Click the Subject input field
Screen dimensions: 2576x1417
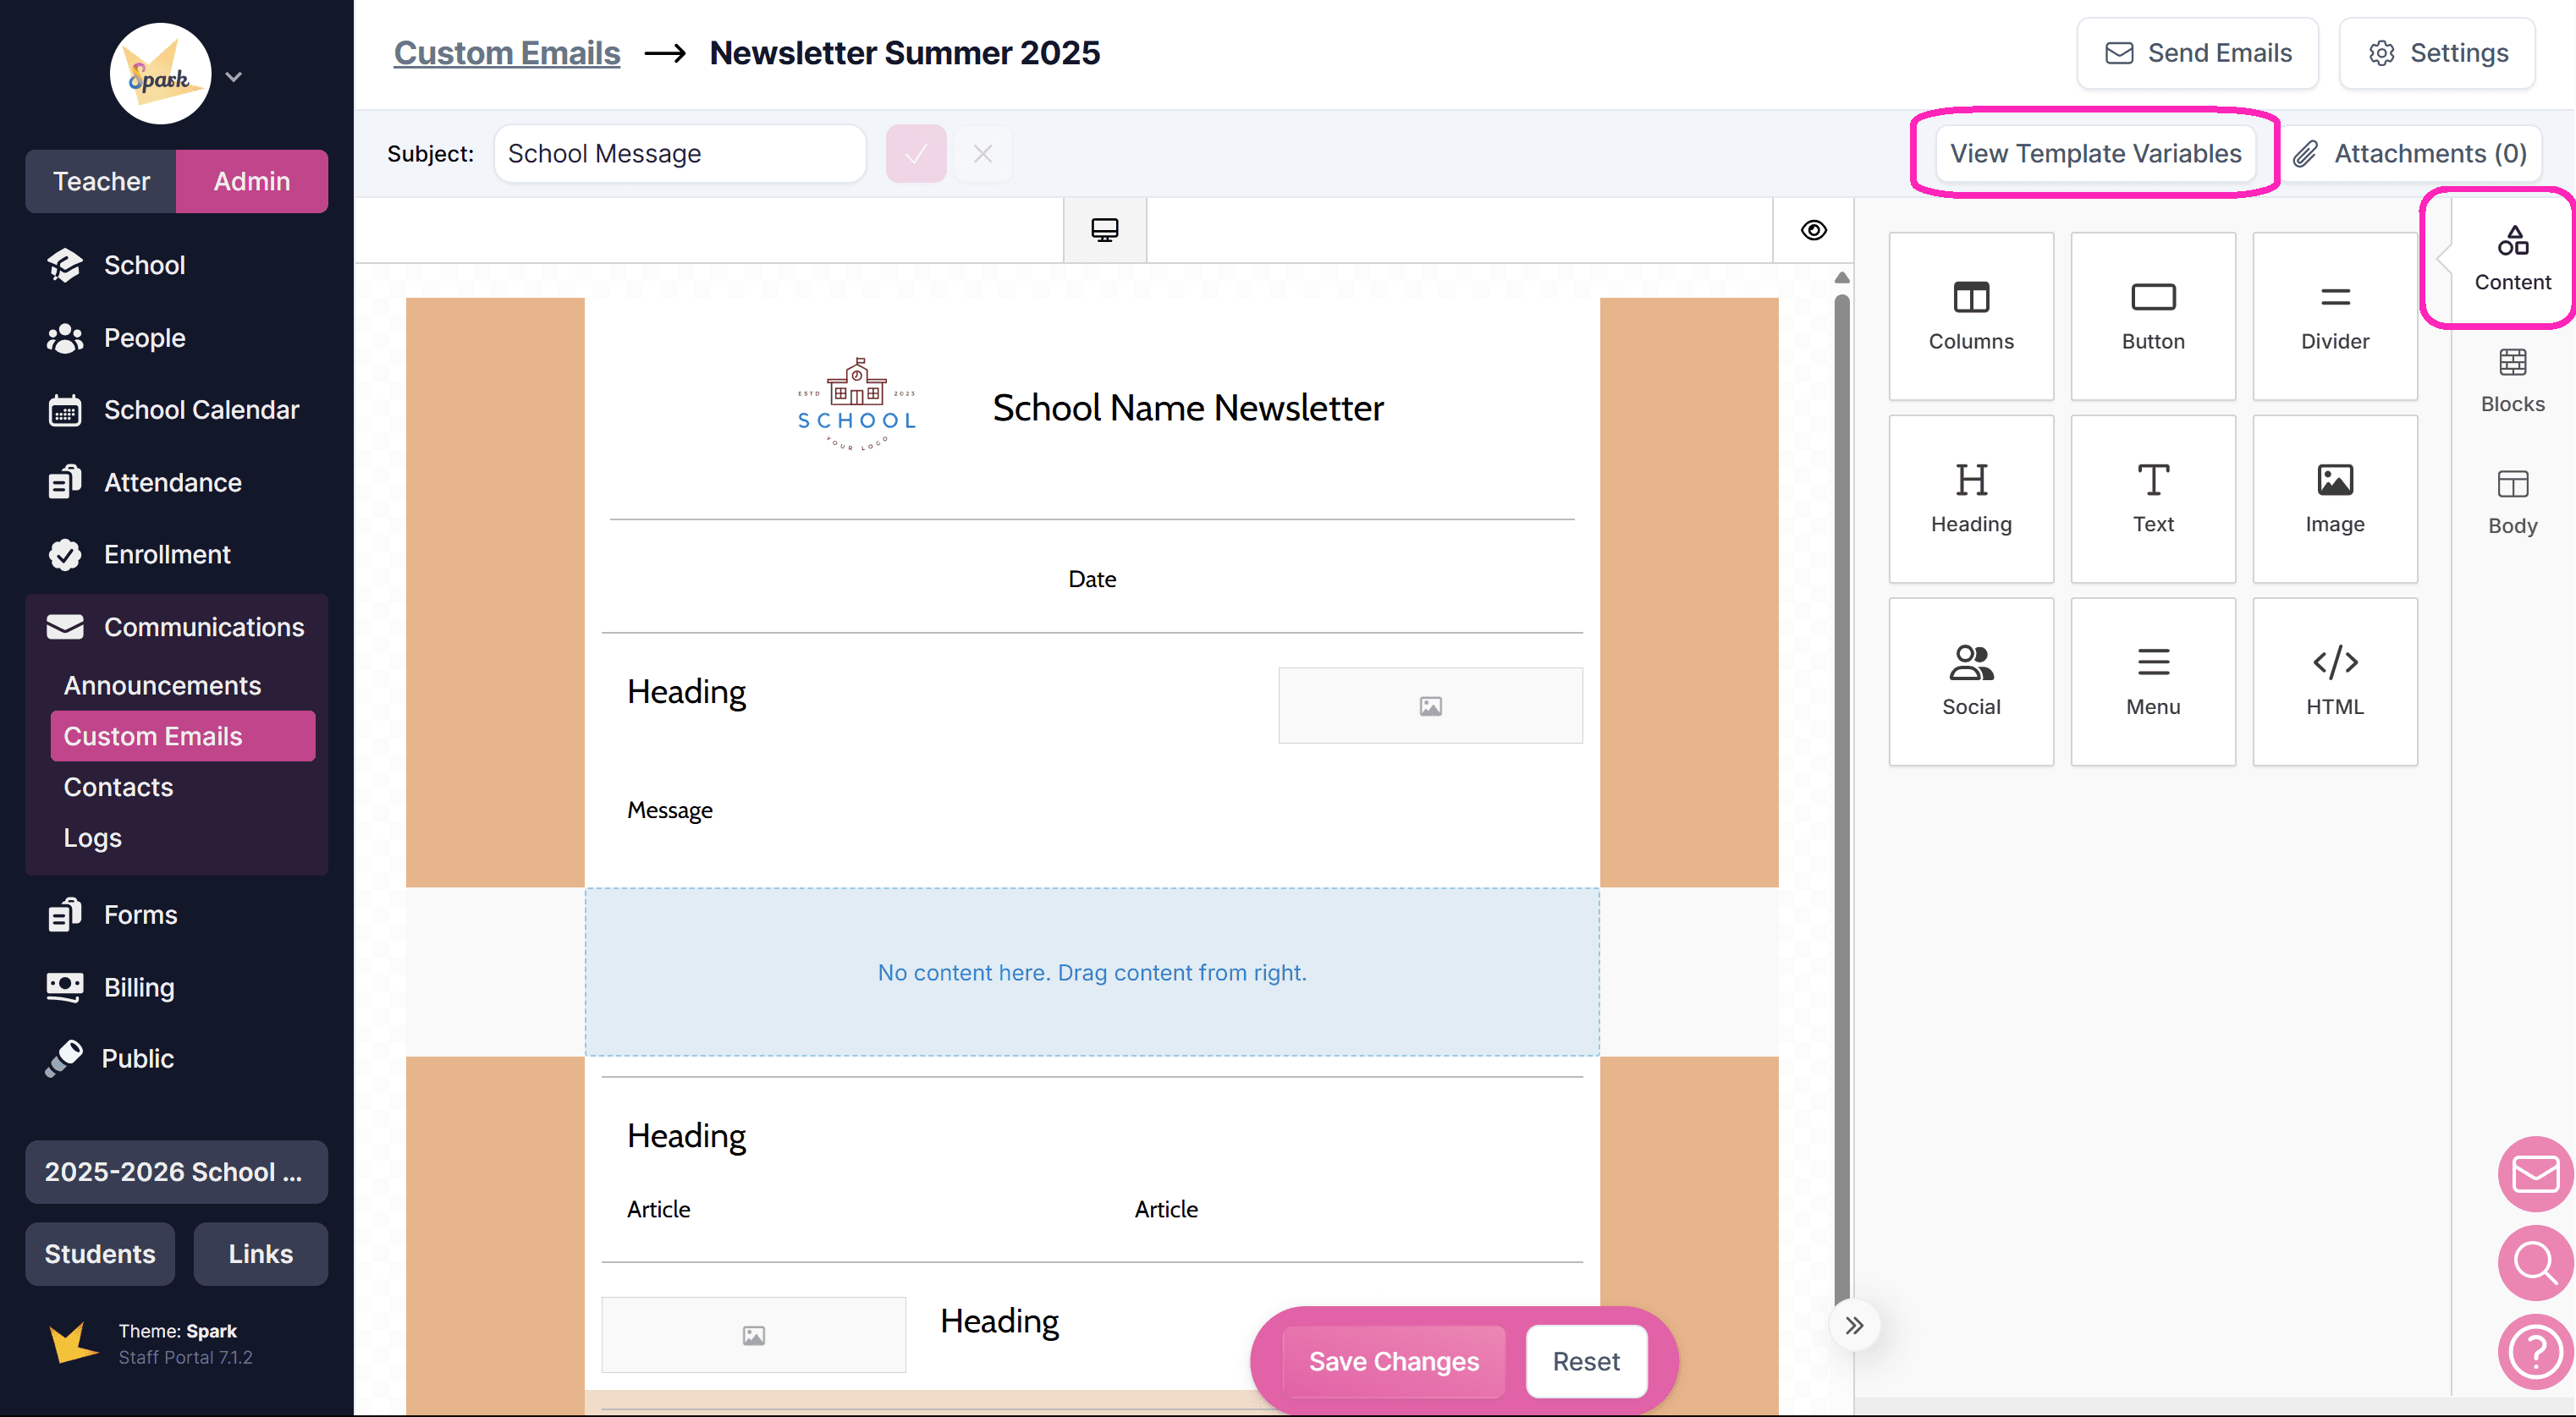tap(679, 154)
